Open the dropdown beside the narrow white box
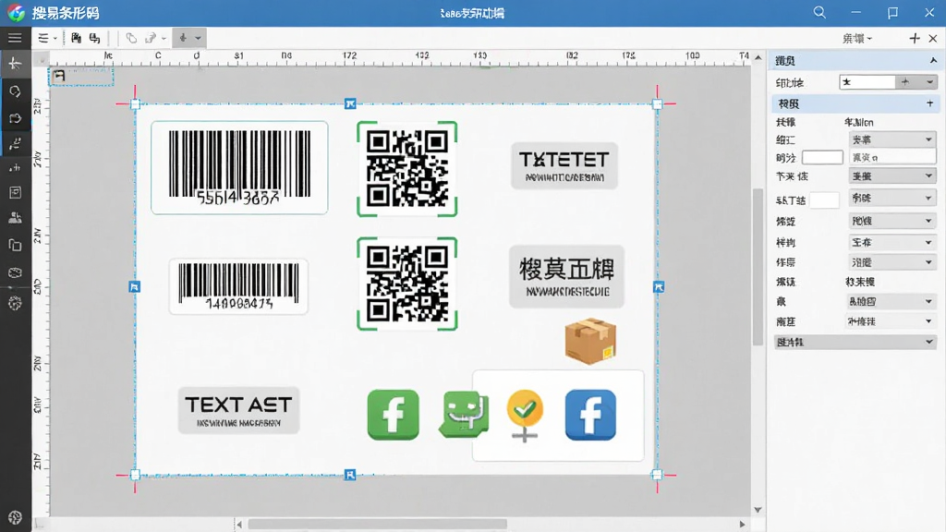The image size is (946, 532). click(x=892, y=198)
